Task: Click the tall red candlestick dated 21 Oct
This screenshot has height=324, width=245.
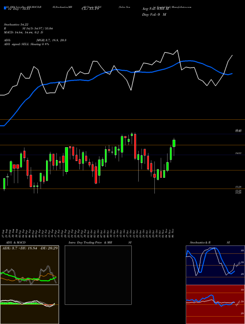Action: point(135,146)
